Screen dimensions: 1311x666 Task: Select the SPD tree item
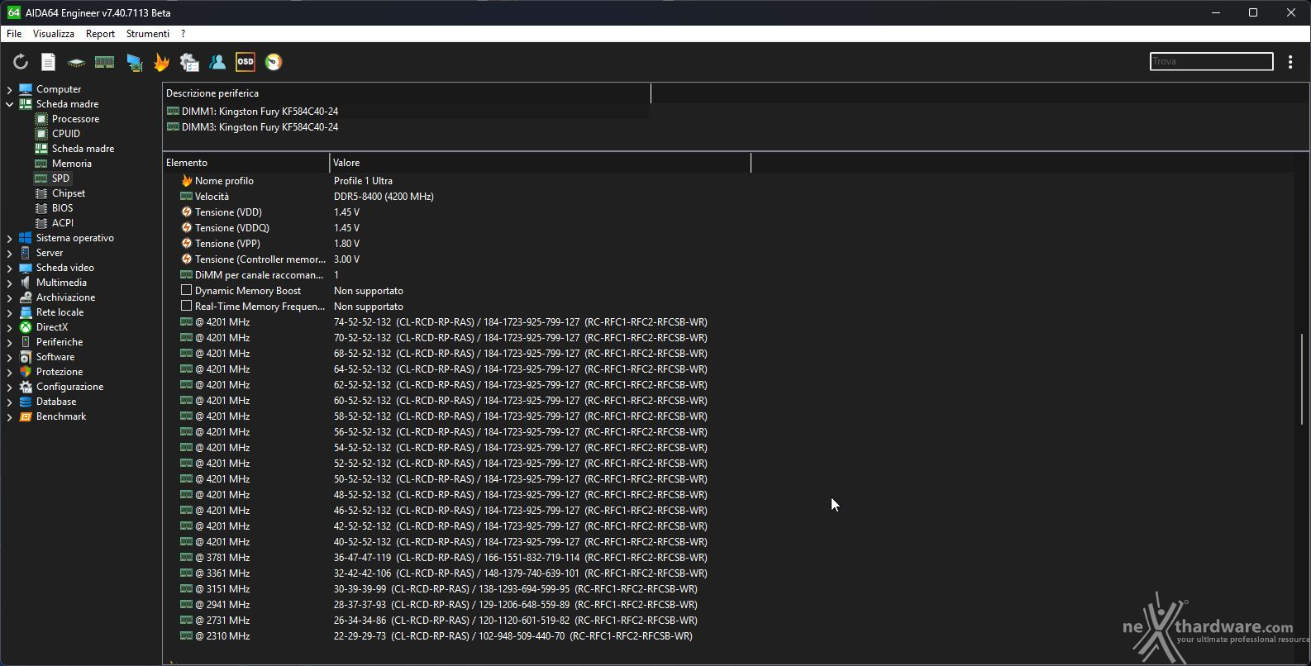tap(60, 178)
